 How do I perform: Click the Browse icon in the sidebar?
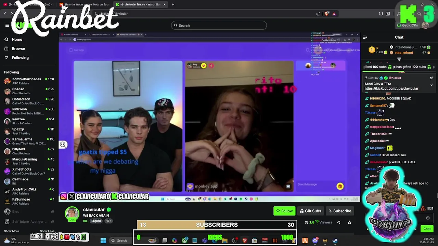tap(6, 49)
